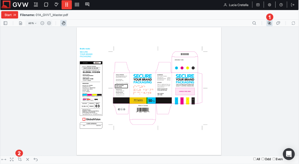Open the layout grid switcher icon
The width and height of the screenshot is (299, 164).
point(258,5)
